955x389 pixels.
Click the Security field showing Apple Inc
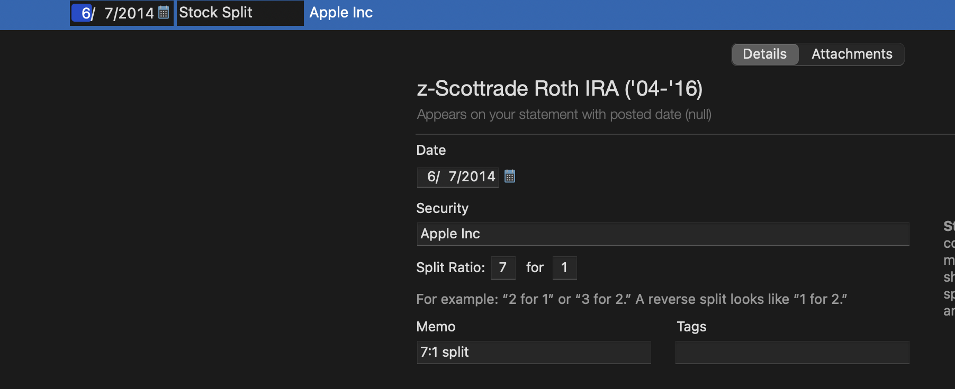point(662,234)
